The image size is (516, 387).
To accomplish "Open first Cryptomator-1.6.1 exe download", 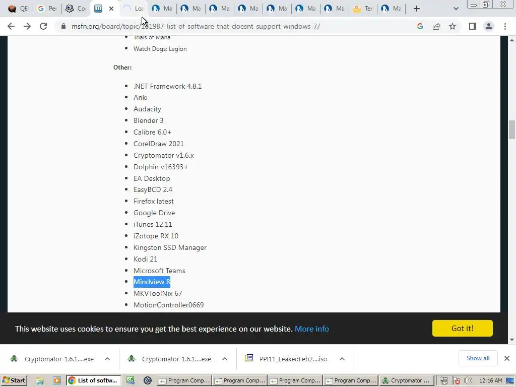I will click(x=52, y=359).
